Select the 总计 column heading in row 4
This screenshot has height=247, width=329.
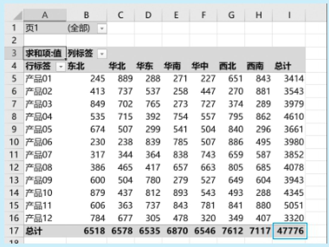click(283, 66)
